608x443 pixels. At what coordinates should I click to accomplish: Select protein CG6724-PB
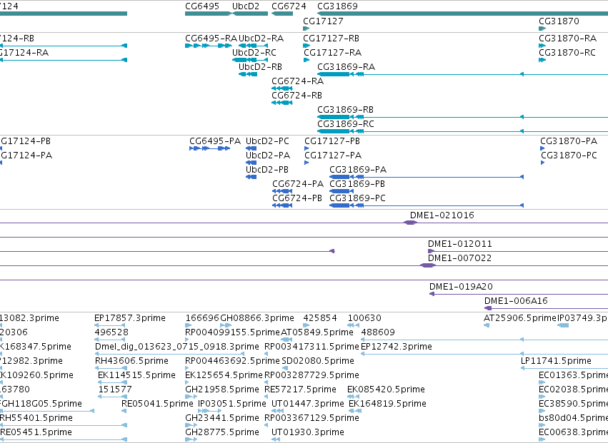coord(297,198)
